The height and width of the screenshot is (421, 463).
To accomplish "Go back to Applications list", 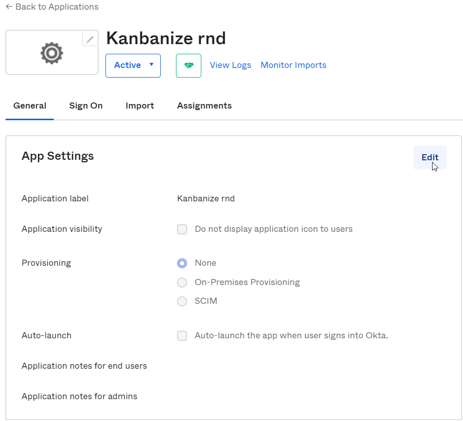I will (52, 7).
